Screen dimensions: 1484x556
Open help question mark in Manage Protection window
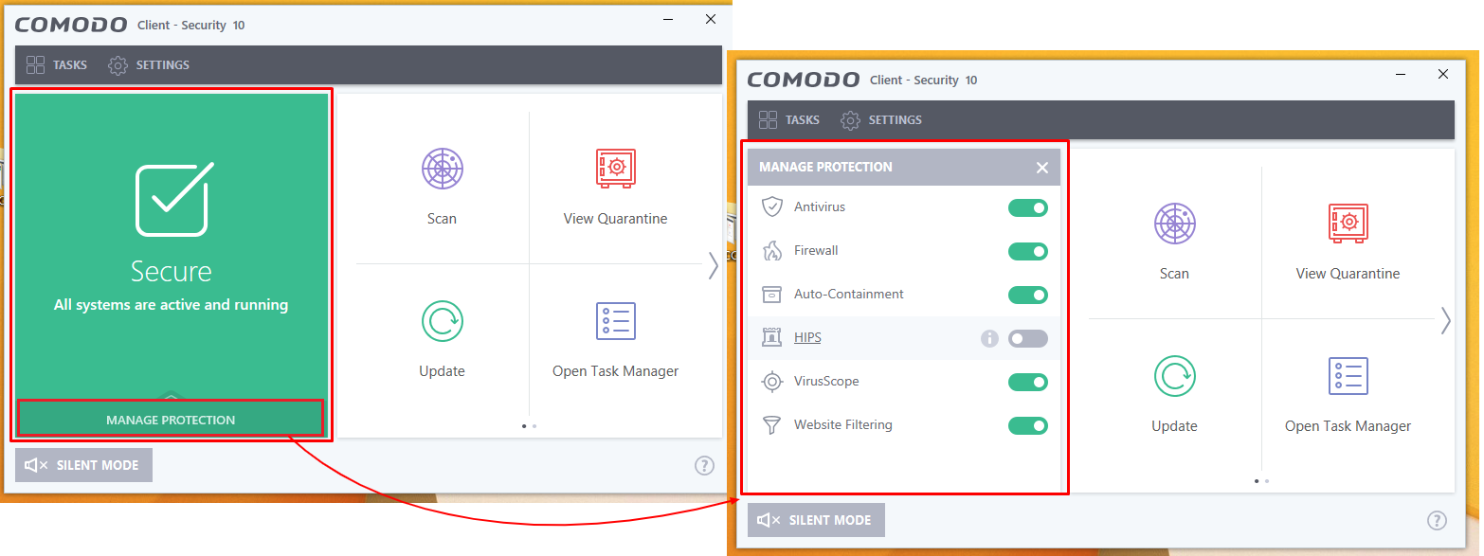coord(1437,520)
